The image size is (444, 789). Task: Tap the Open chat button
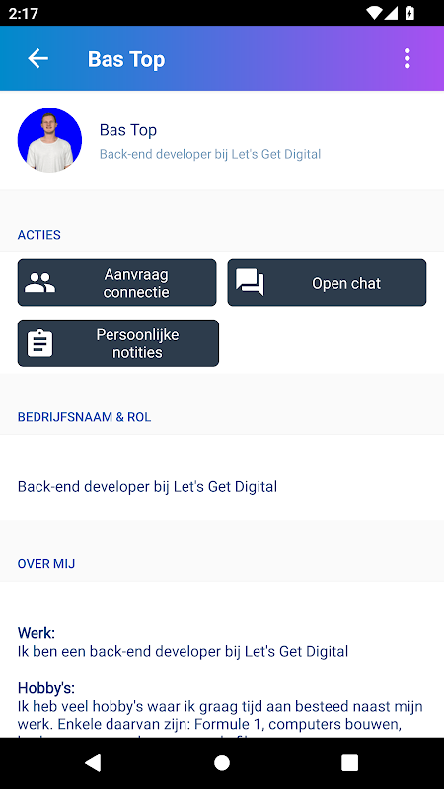pos(327,283)
